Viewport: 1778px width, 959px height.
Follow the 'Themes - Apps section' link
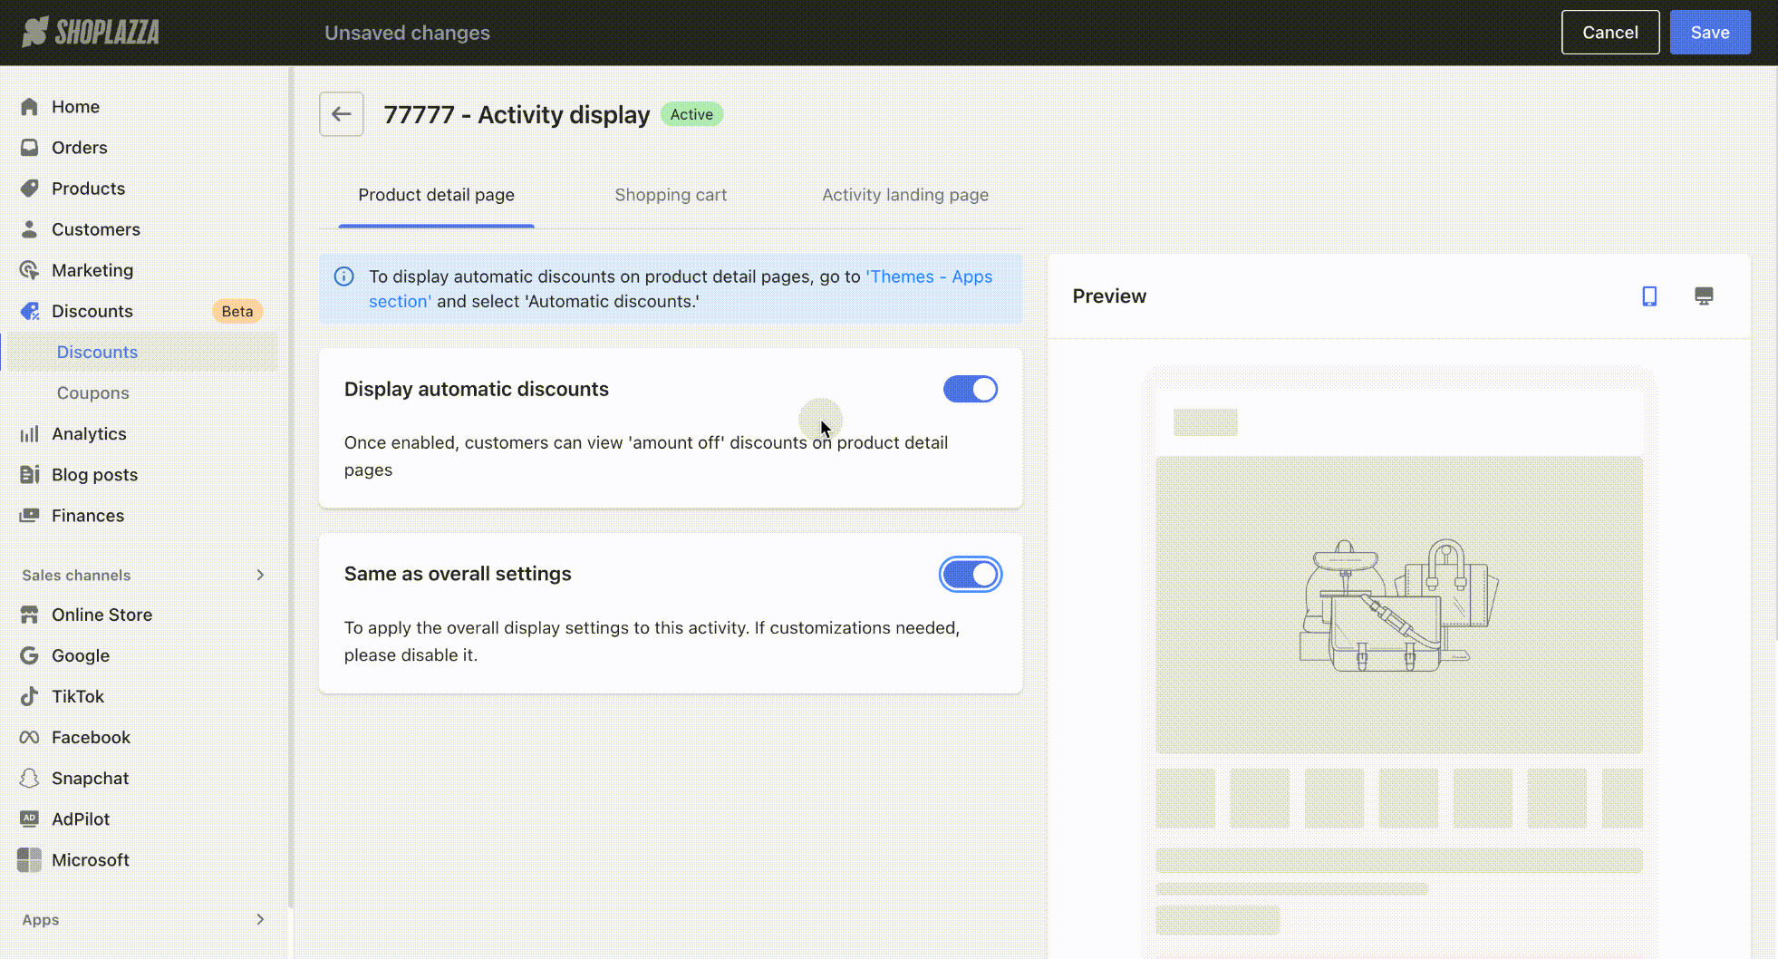(929, 276)
